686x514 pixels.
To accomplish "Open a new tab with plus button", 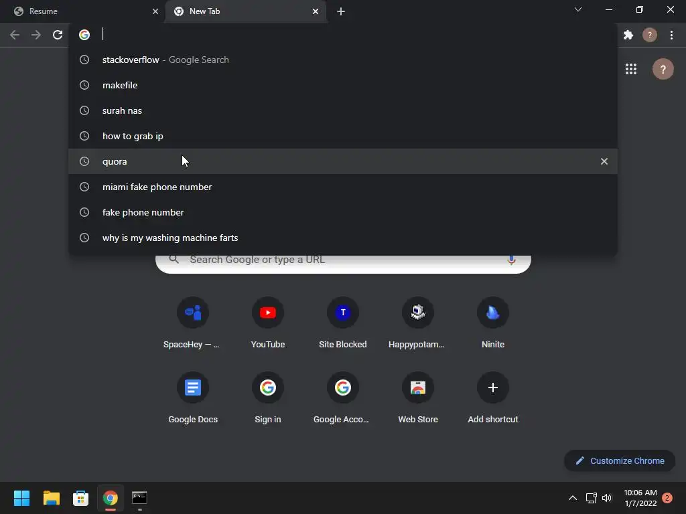I will coord(341,11).
